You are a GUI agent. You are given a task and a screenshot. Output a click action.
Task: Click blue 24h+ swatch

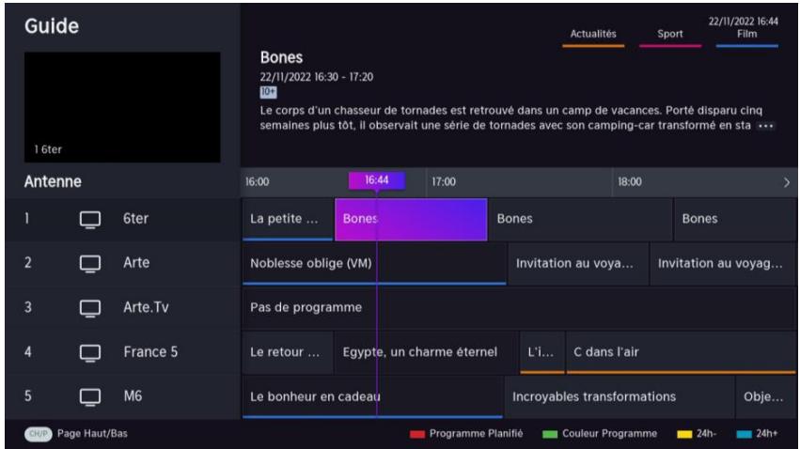(745, 434)
